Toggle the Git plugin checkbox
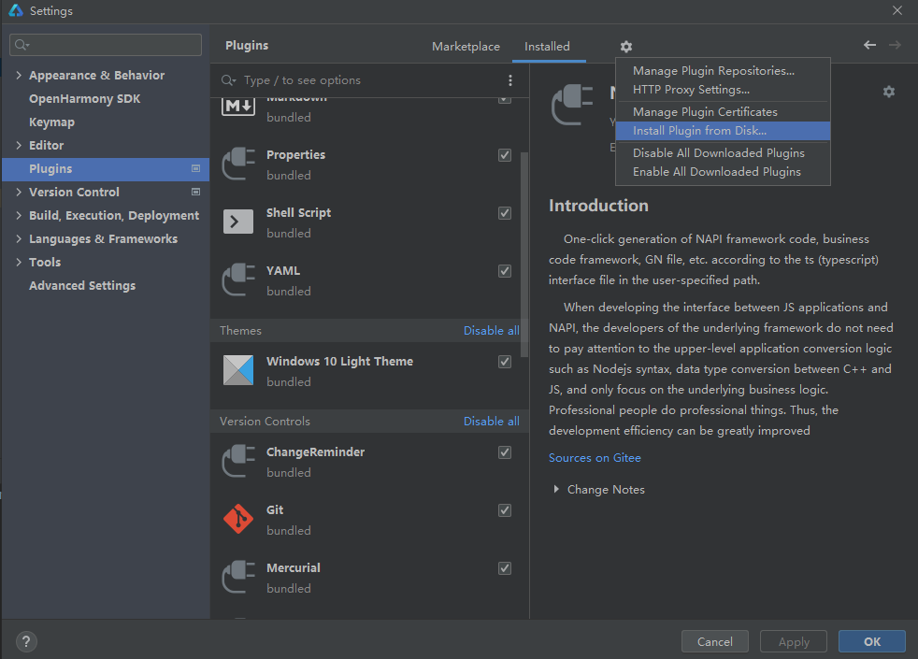Image resolution: width=918 pixels, height=659 pixels. click(504, 510)
